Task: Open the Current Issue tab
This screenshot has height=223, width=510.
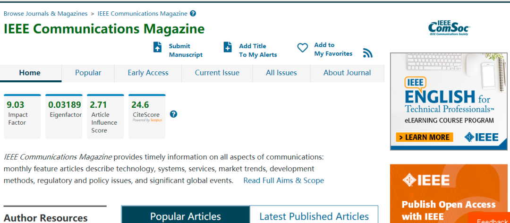Action: coord(217,73)
